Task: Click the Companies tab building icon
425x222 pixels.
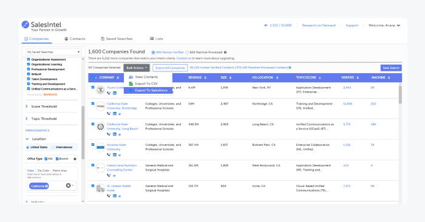Action: 26,39
